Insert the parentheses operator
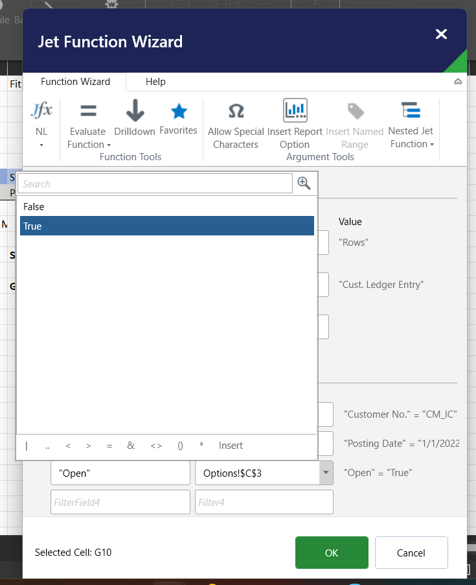476x585 pixels. point(180,446)
